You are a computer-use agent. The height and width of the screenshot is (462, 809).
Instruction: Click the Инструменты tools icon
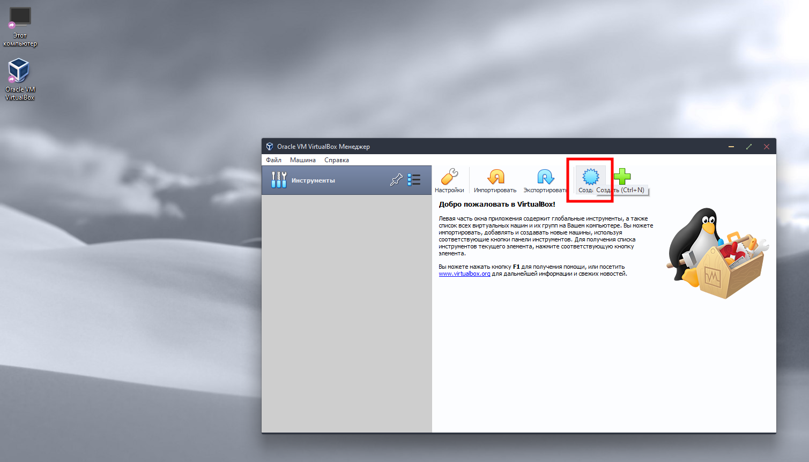click(x=279, y=180)
